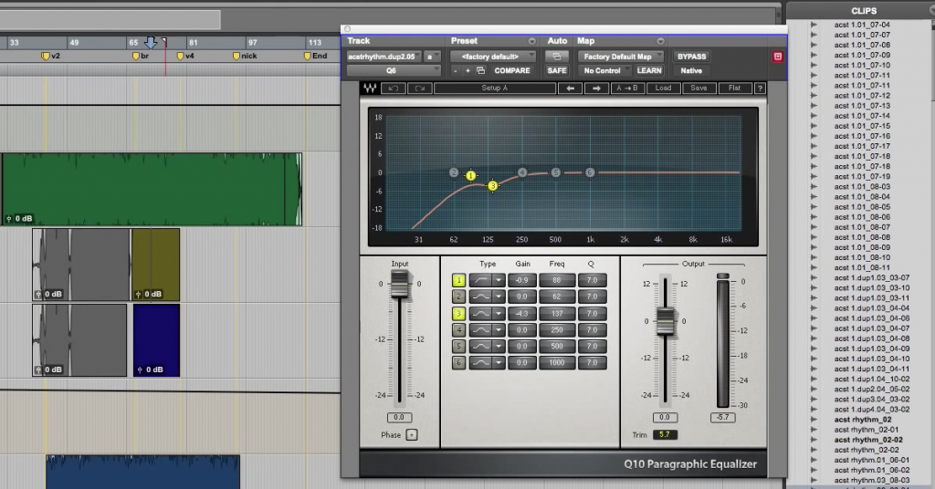Image resolution: width=935 pixels, height=489 pixels.
Task: Select band 2 node on the EQ graph
Action: [x=454, y=172]
